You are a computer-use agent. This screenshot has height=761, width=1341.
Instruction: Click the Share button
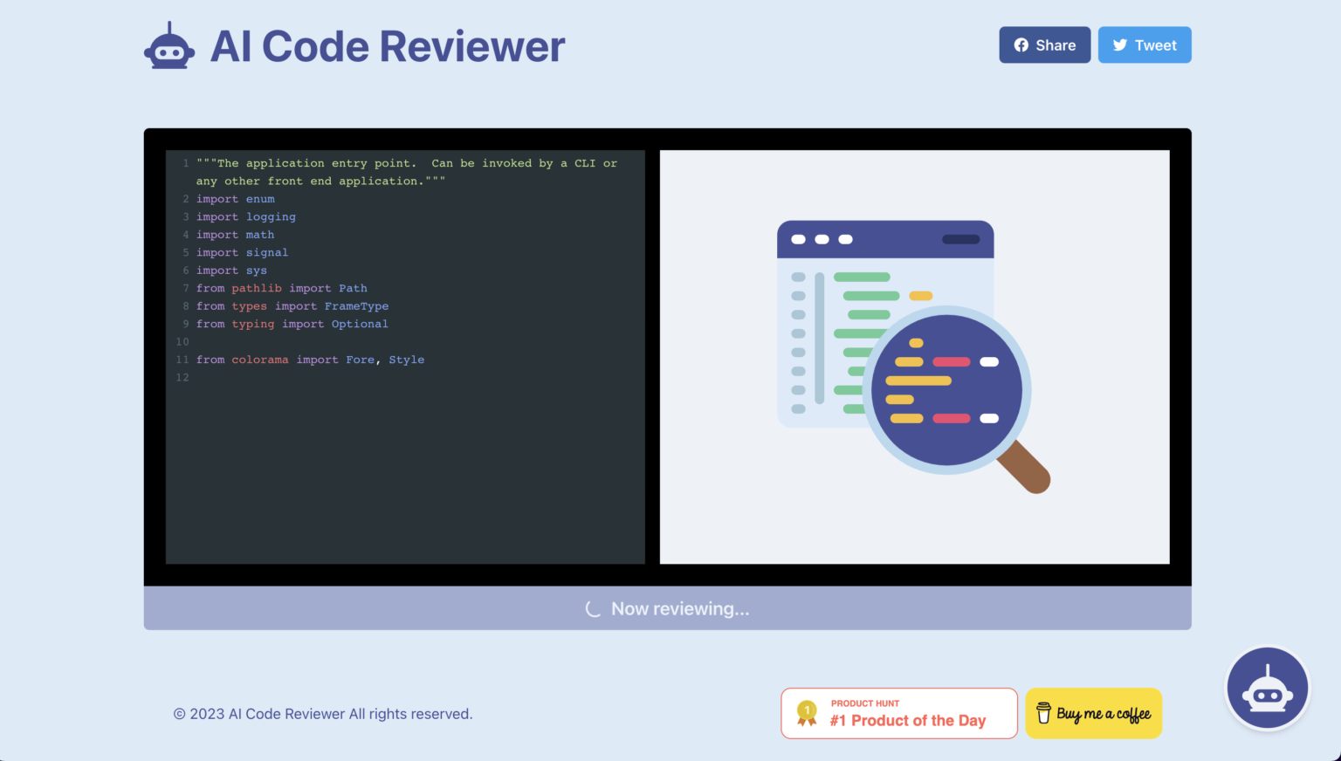click(1044, 45)
